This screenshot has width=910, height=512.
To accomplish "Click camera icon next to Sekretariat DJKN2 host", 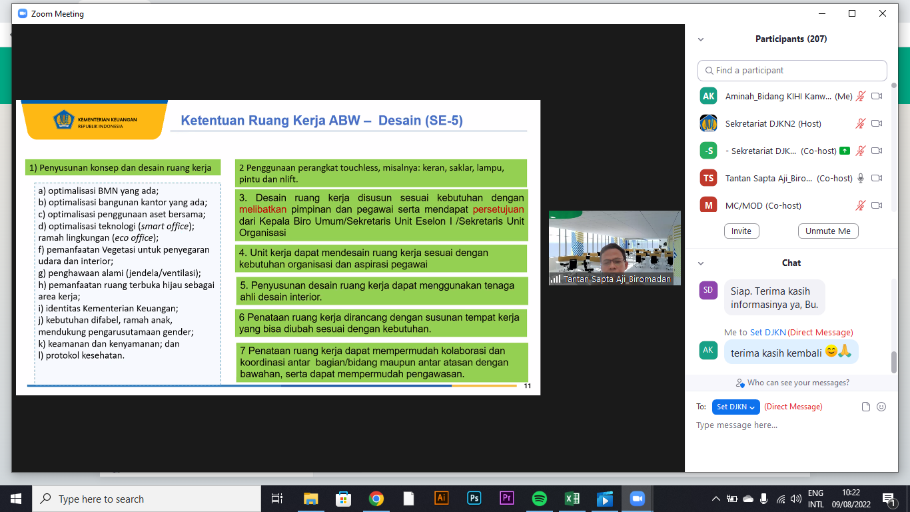I will tap(877, 123).
